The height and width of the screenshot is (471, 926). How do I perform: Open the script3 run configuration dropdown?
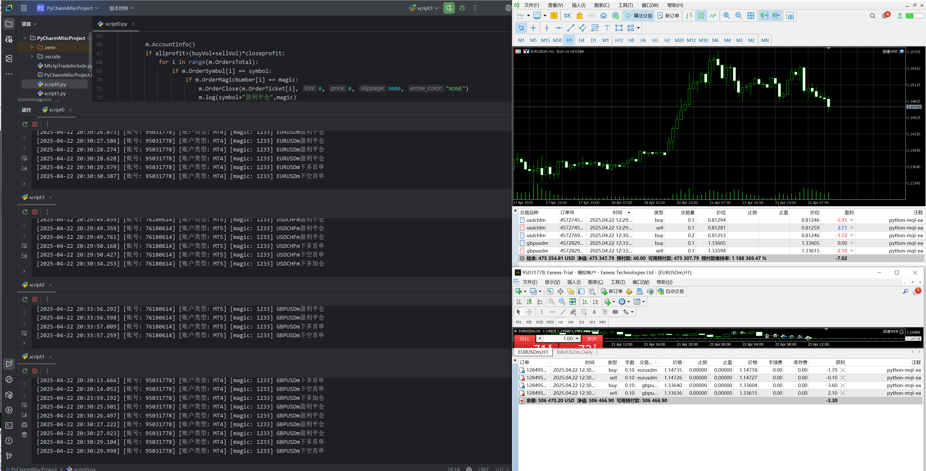(x=424, y=8)
